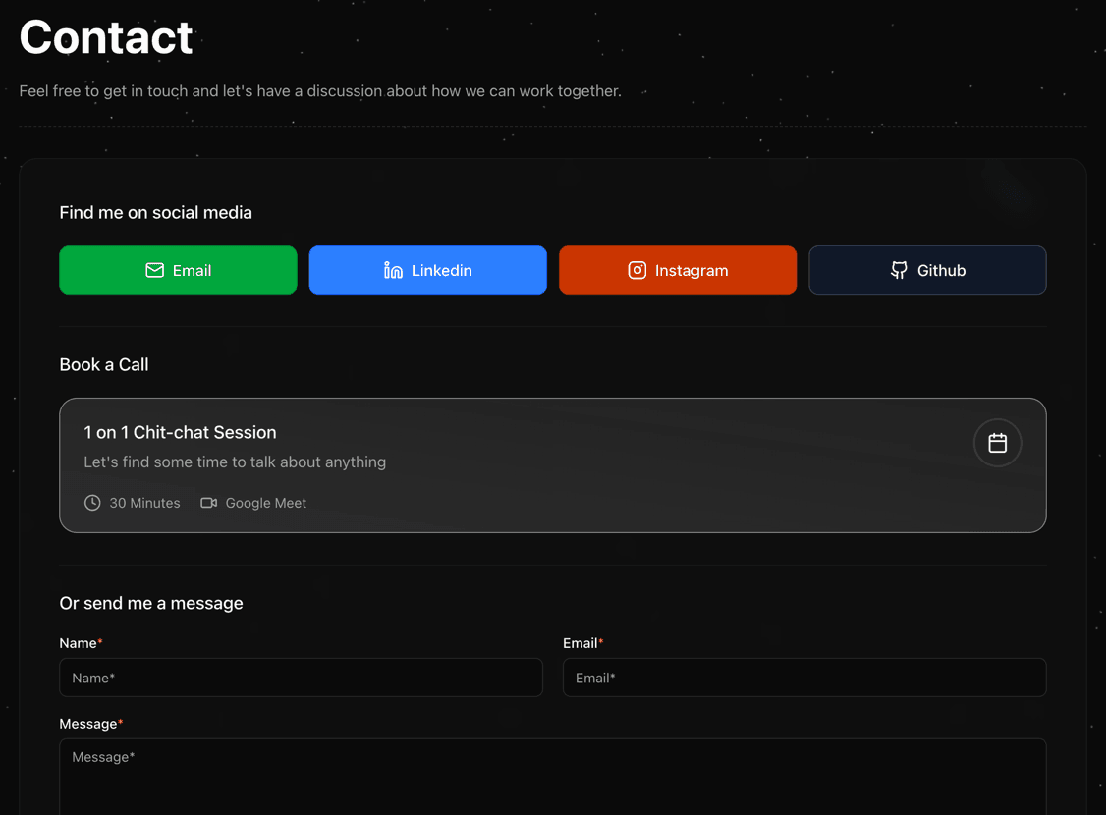Click the 30 Minutes duration label
This screenshot has width=1106, height=815.
[144, 502]
